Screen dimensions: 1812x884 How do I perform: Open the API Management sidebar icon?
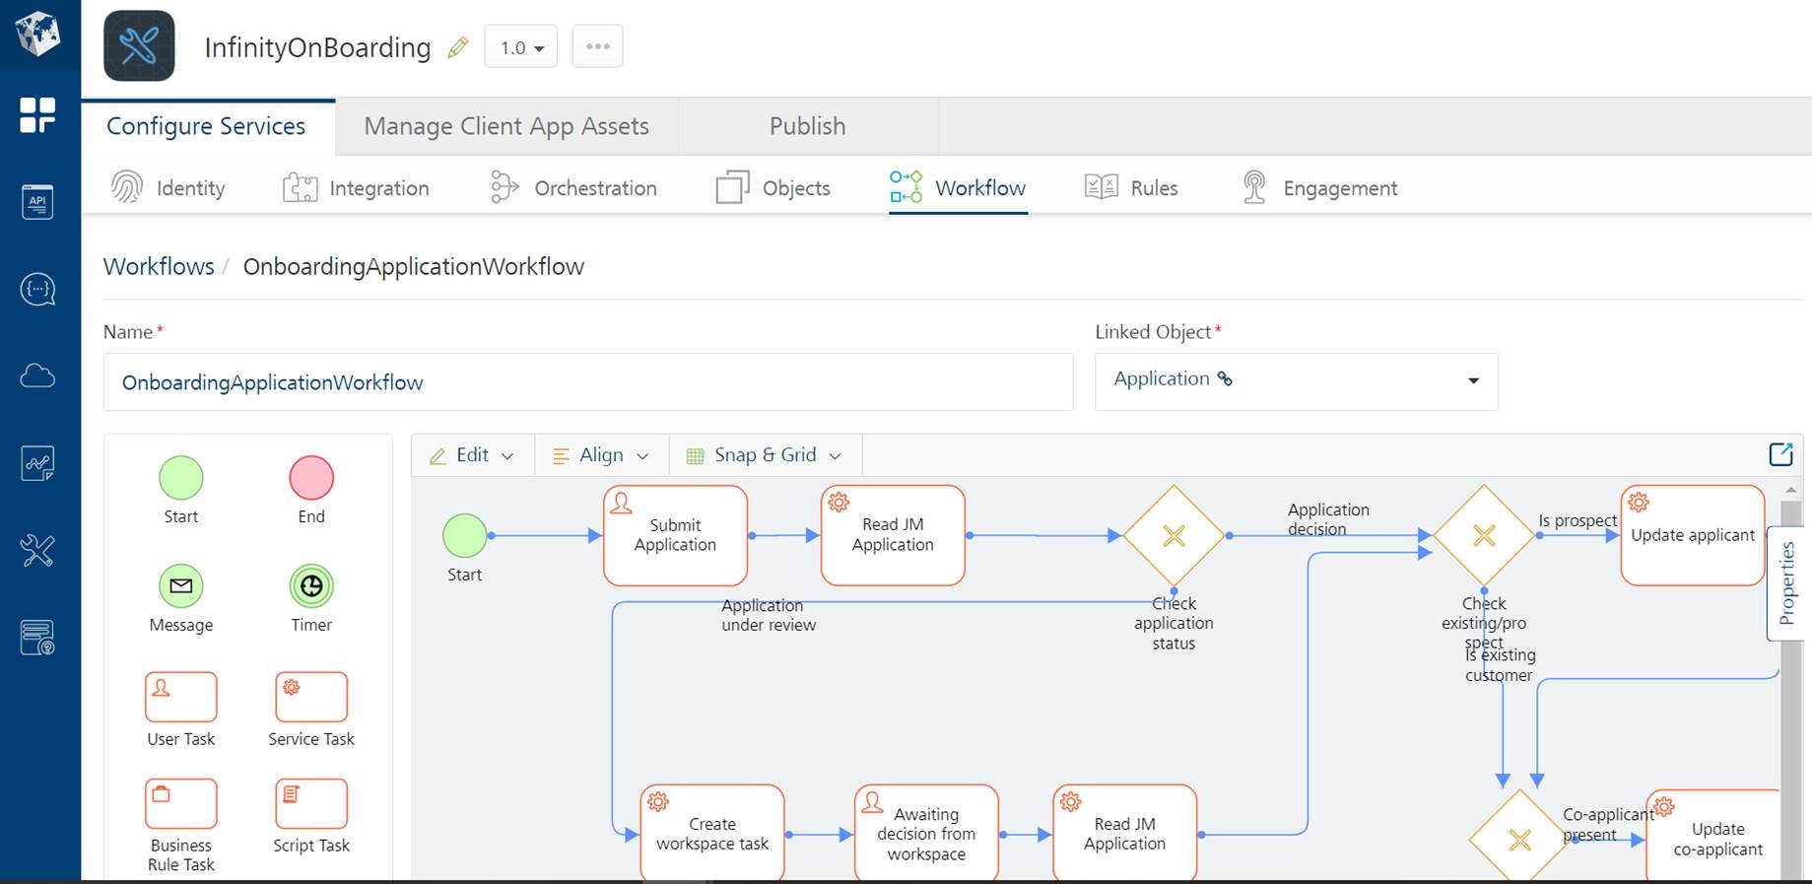(37, 202)
